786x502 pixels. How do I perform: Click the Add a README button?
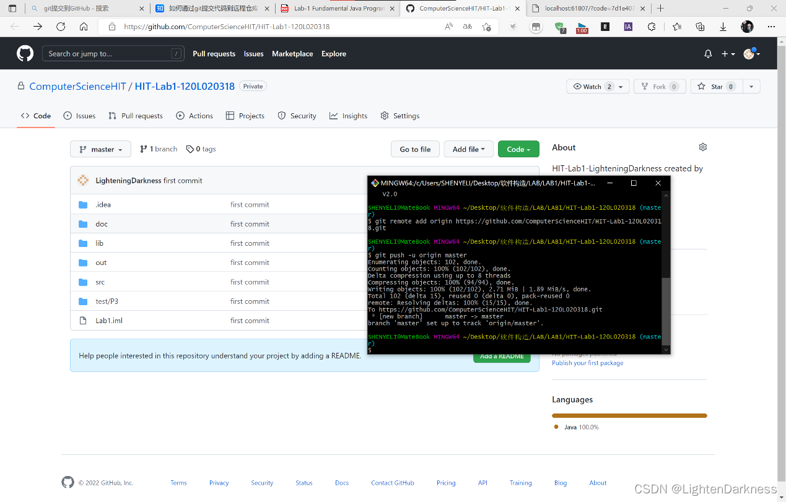[x=502, y=356]
